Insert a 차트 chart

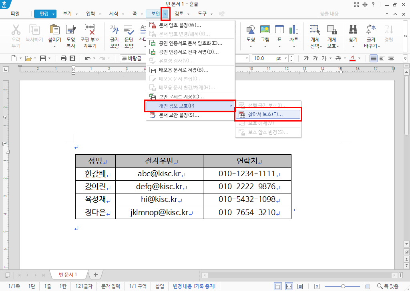pos(293,30)
